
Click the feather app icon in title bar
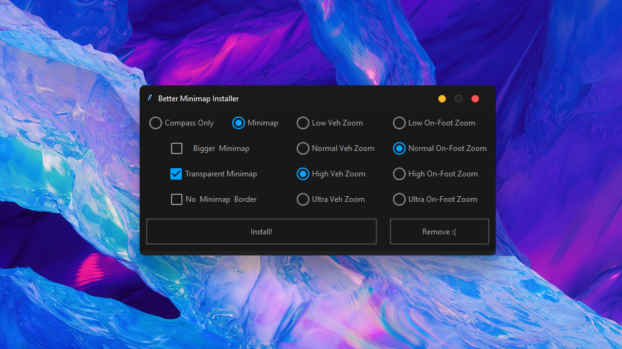coord(150,99)
